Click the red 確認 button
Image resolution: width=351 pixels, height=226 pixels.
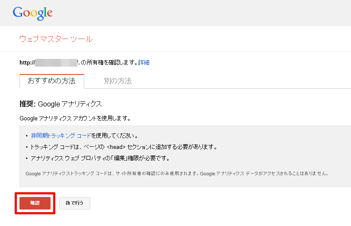click(35, 203)
